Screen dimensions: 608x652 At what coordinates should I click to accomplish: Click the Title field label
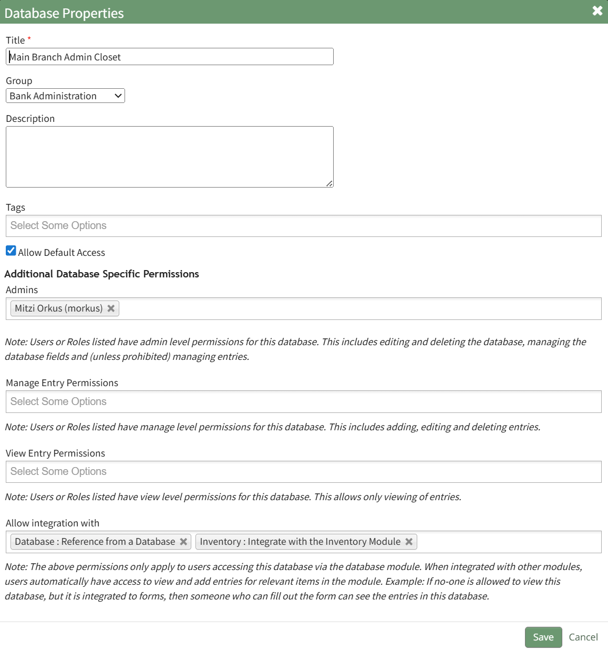(15, 40)
